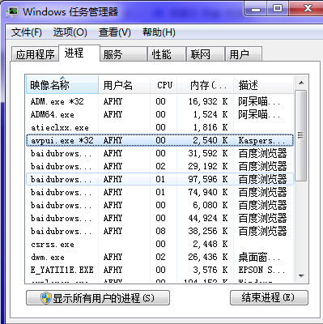323x324 pixels.
Task: Click 26,436 K memory value
Action: [x=208, y=257]
